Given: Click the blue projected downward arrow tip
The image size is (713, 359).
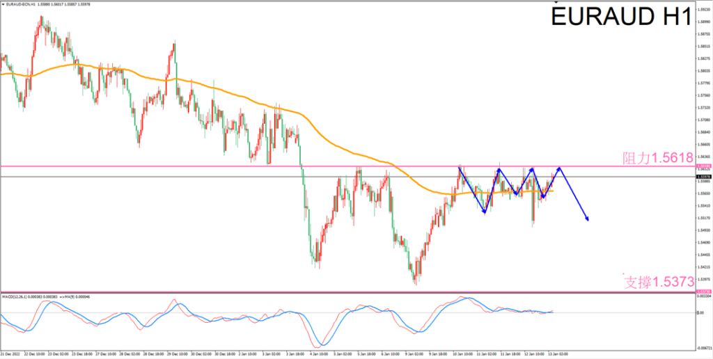Looking at the screenshot, I should pyautogui.click(x=588, y=220).
